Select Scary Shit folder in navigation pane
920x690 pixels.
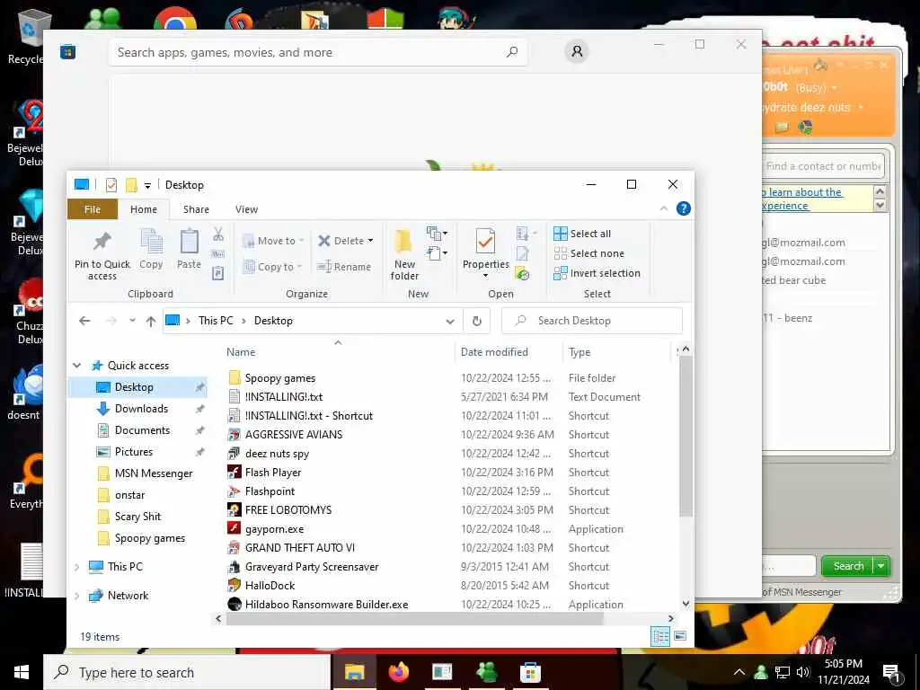point(137,517)
